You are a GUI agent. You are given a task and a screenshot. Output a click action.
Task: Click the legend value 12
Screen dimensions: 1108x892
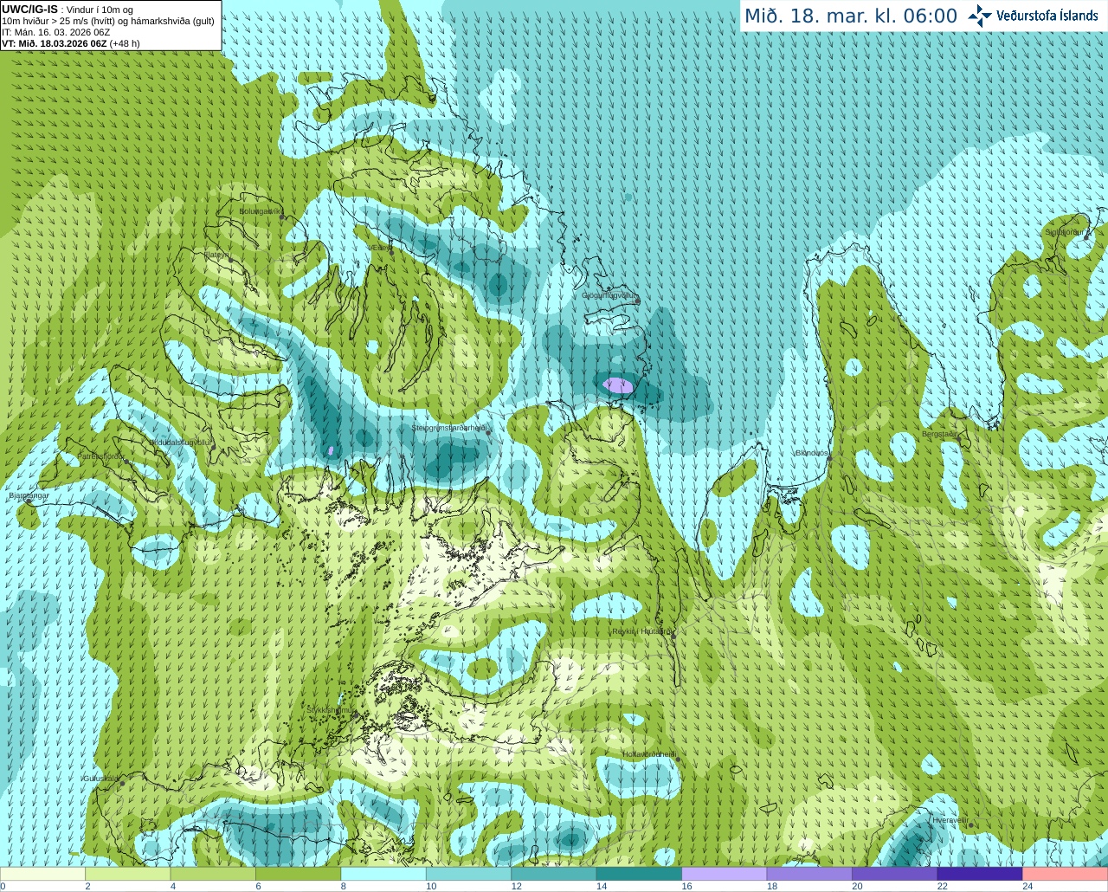[x=516, y=886]
